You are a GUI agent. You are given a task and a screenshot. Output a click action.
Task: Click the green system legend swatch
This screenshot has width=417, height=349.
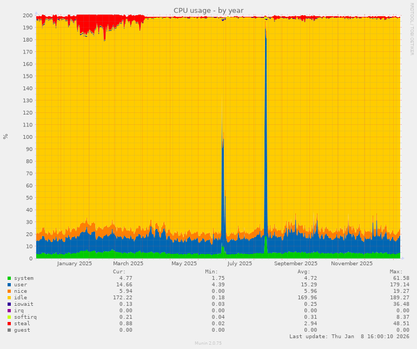point(9,278)
